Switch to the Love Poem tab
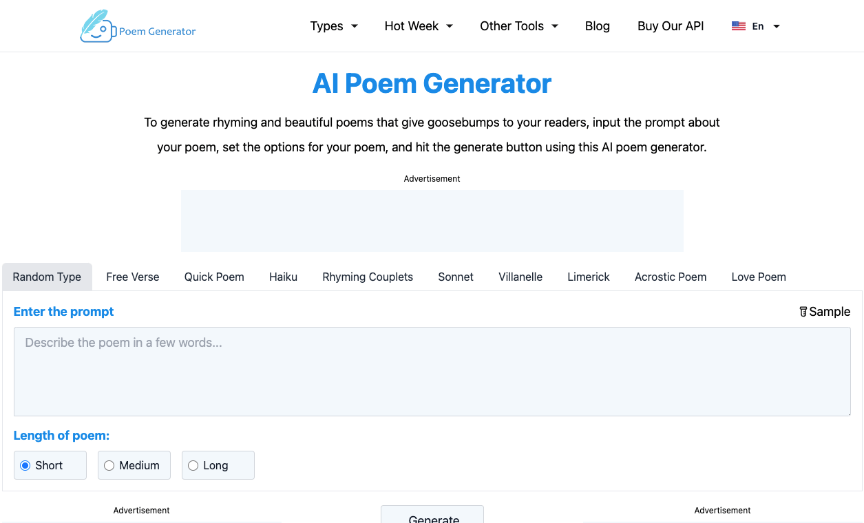Image resolution: width=864 pixels, height=523 pixels. pos(758,277)
